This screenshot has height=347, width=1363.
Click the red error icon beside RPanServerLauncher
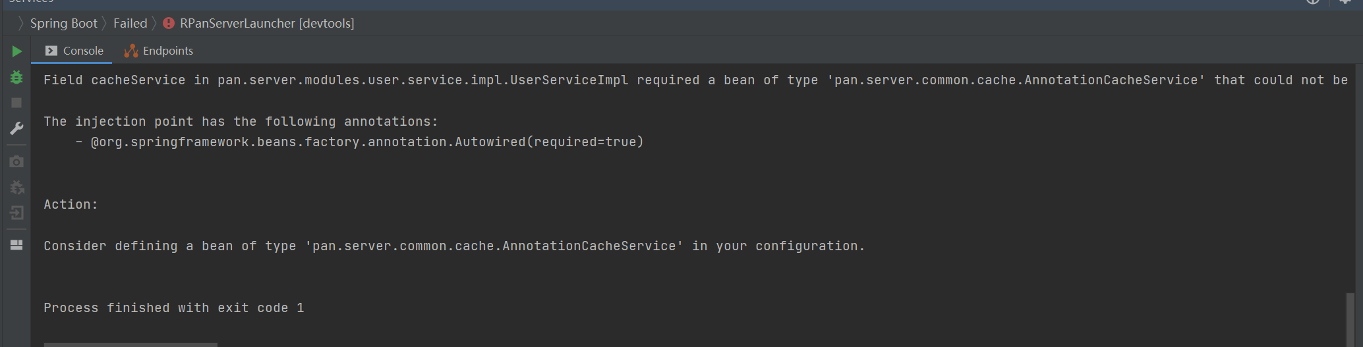[x=169, y=24]
